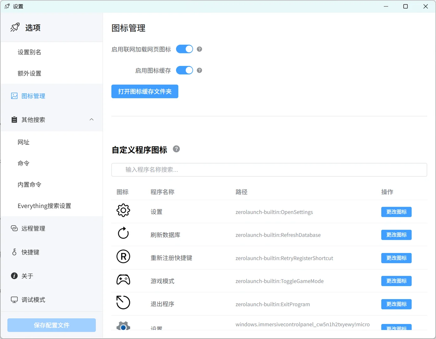Select 内置命令 in the sidebar
The width and height of the screenshot is (436, 339).
pyautogui.click(x=29, y=185)
